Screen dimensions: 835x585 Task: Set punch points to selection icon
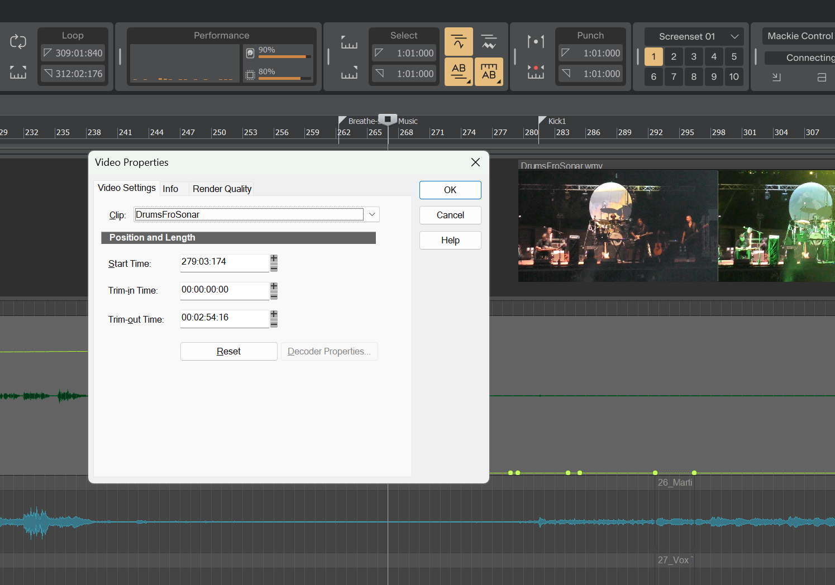click(x=536, y=72)
